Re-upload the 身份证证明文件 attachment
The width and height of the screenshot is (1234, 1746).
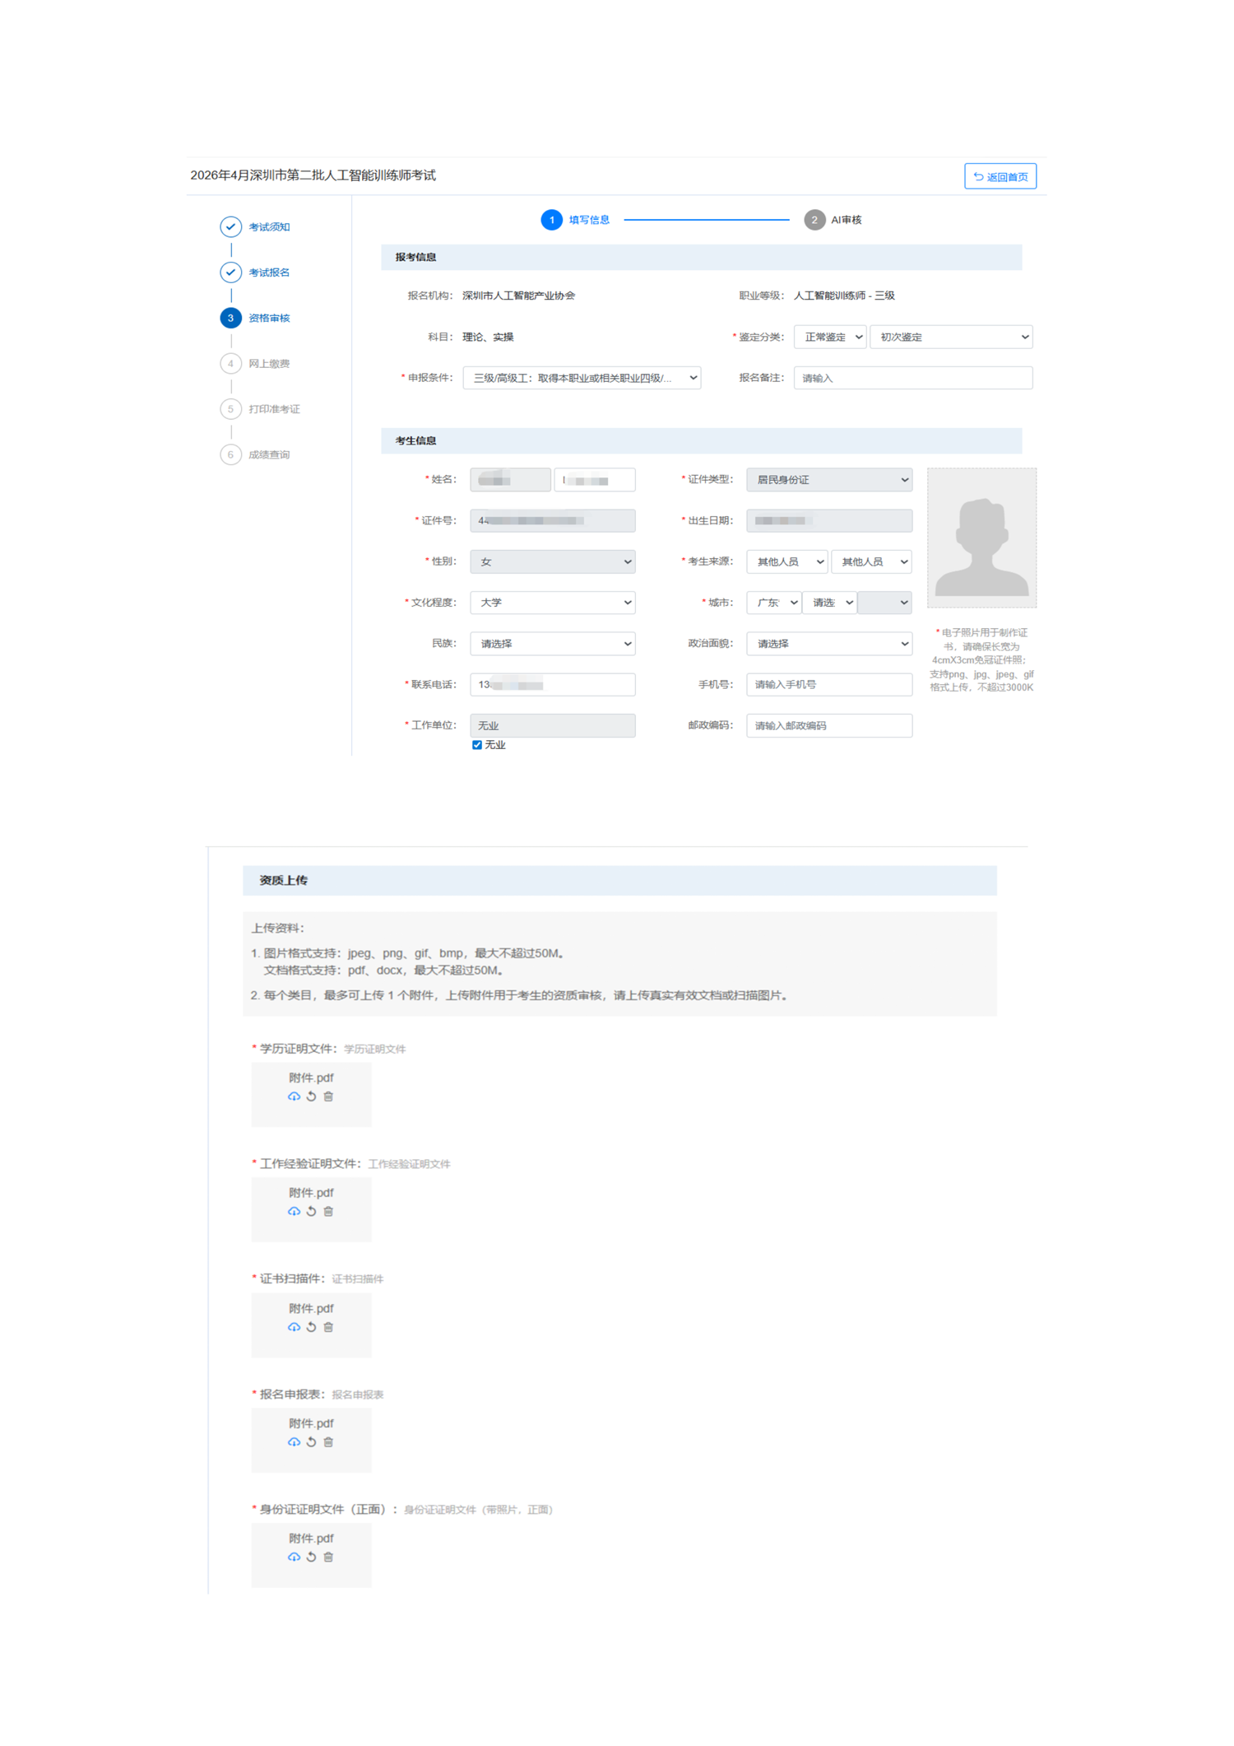tap(311, 1557)
